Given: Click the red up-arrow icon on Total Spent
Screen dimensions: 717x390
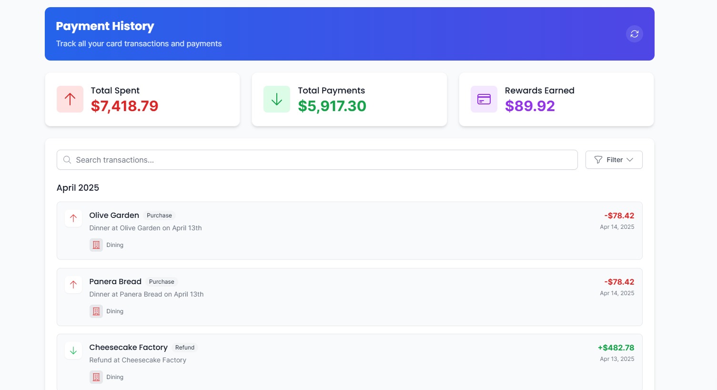Looking at the screenshot, I should (x=70, y=99).
